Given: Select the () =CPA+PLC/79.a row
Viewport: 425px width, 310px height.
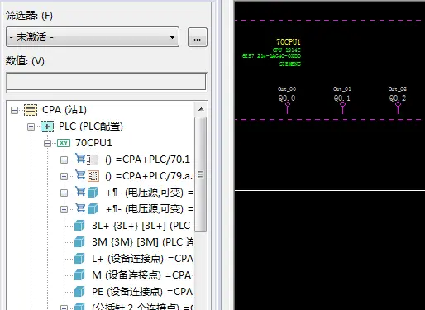Looking at the screenshot, I should (149, 176).
